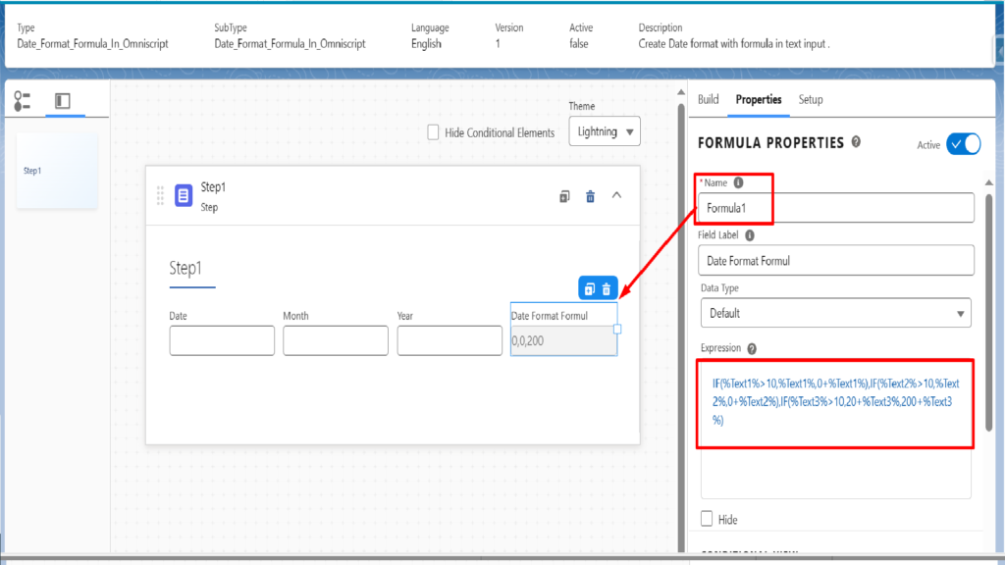The height and width of the screenshot is (565, 1005).
Task: Switch to the Build tab
Action: tap(709, 99)
